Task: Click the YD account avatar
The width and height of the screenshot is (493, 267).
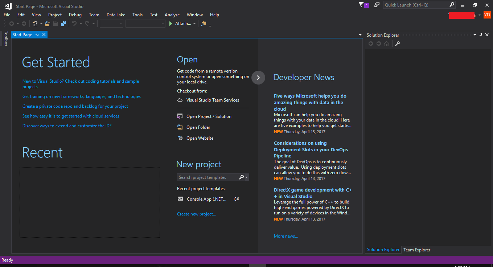Action: (x=487, y=15)
